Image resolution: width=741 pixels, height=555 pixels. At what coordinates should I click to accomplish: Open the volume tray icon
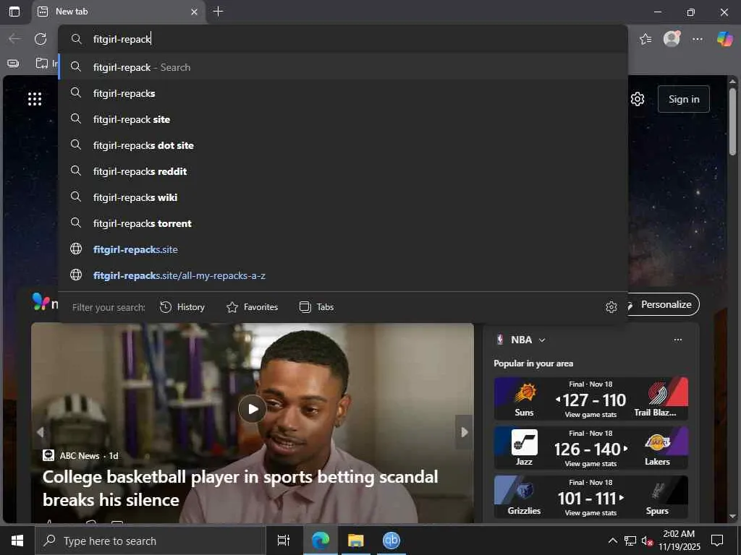pyautogui.click(x=647, y=541)
